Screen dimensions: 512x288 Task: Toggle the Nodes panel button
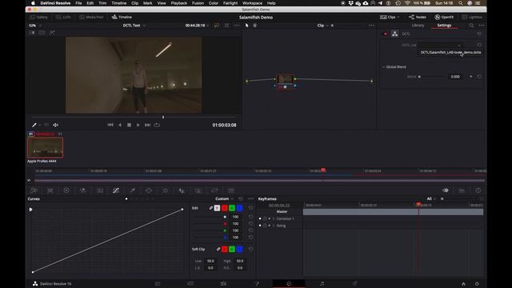click(418, 17)
